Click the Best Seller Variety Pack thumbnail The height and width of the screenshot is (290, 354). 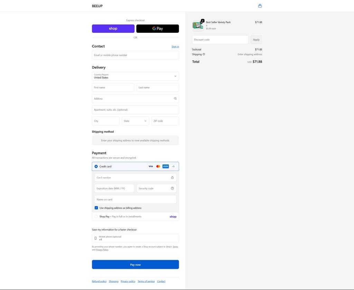[198, 25]
